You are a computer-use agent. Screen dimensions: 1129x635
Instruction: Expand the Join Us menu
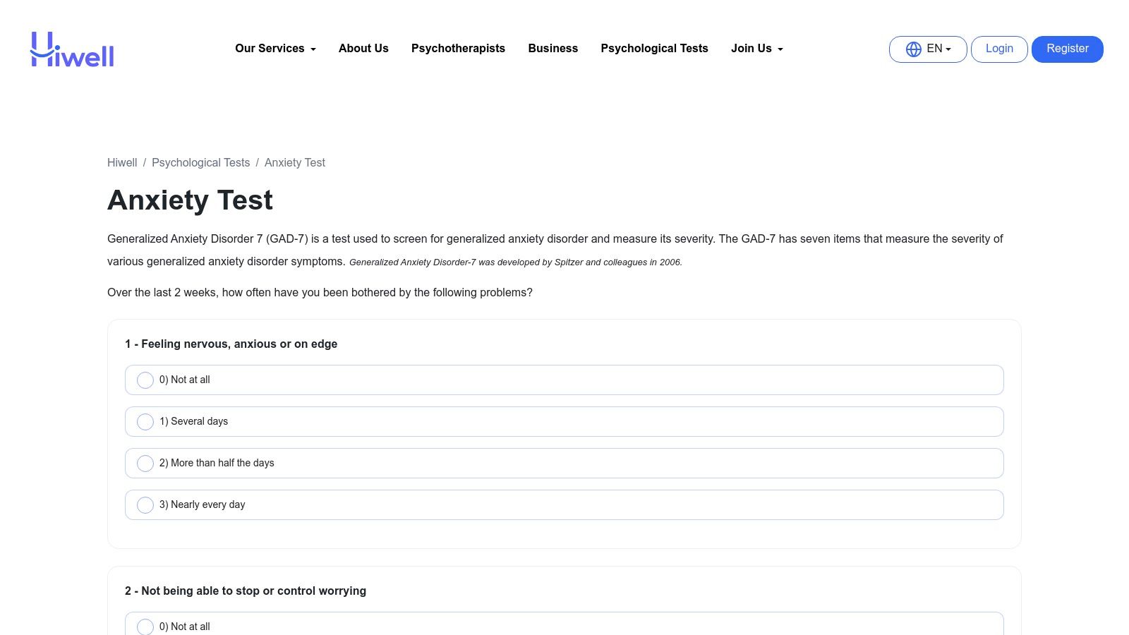click(x=756, y=49)
